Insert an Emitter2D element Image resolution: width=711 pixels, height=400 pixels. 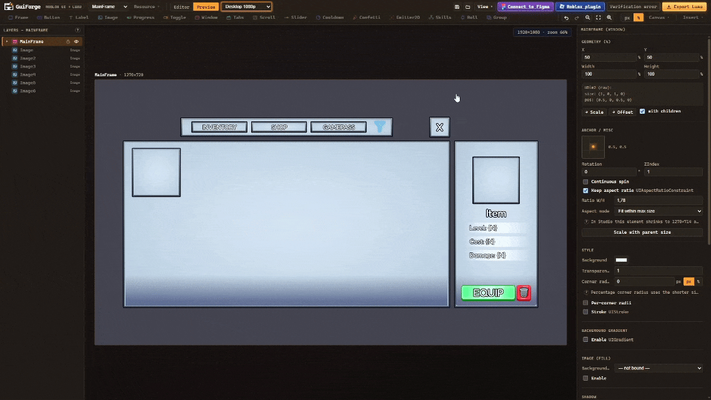pos(405,17)
